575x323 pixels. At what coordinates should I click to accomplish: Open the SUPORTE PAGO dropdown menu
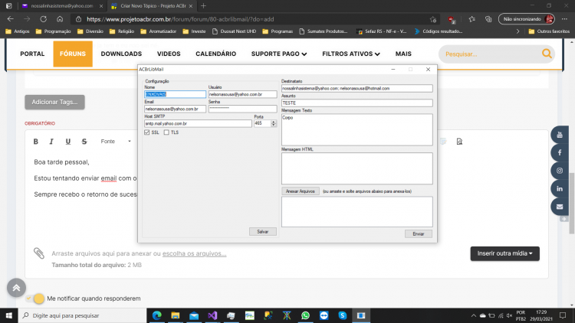279,54
